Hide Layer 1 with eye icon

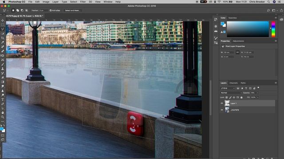click(222, 103)
